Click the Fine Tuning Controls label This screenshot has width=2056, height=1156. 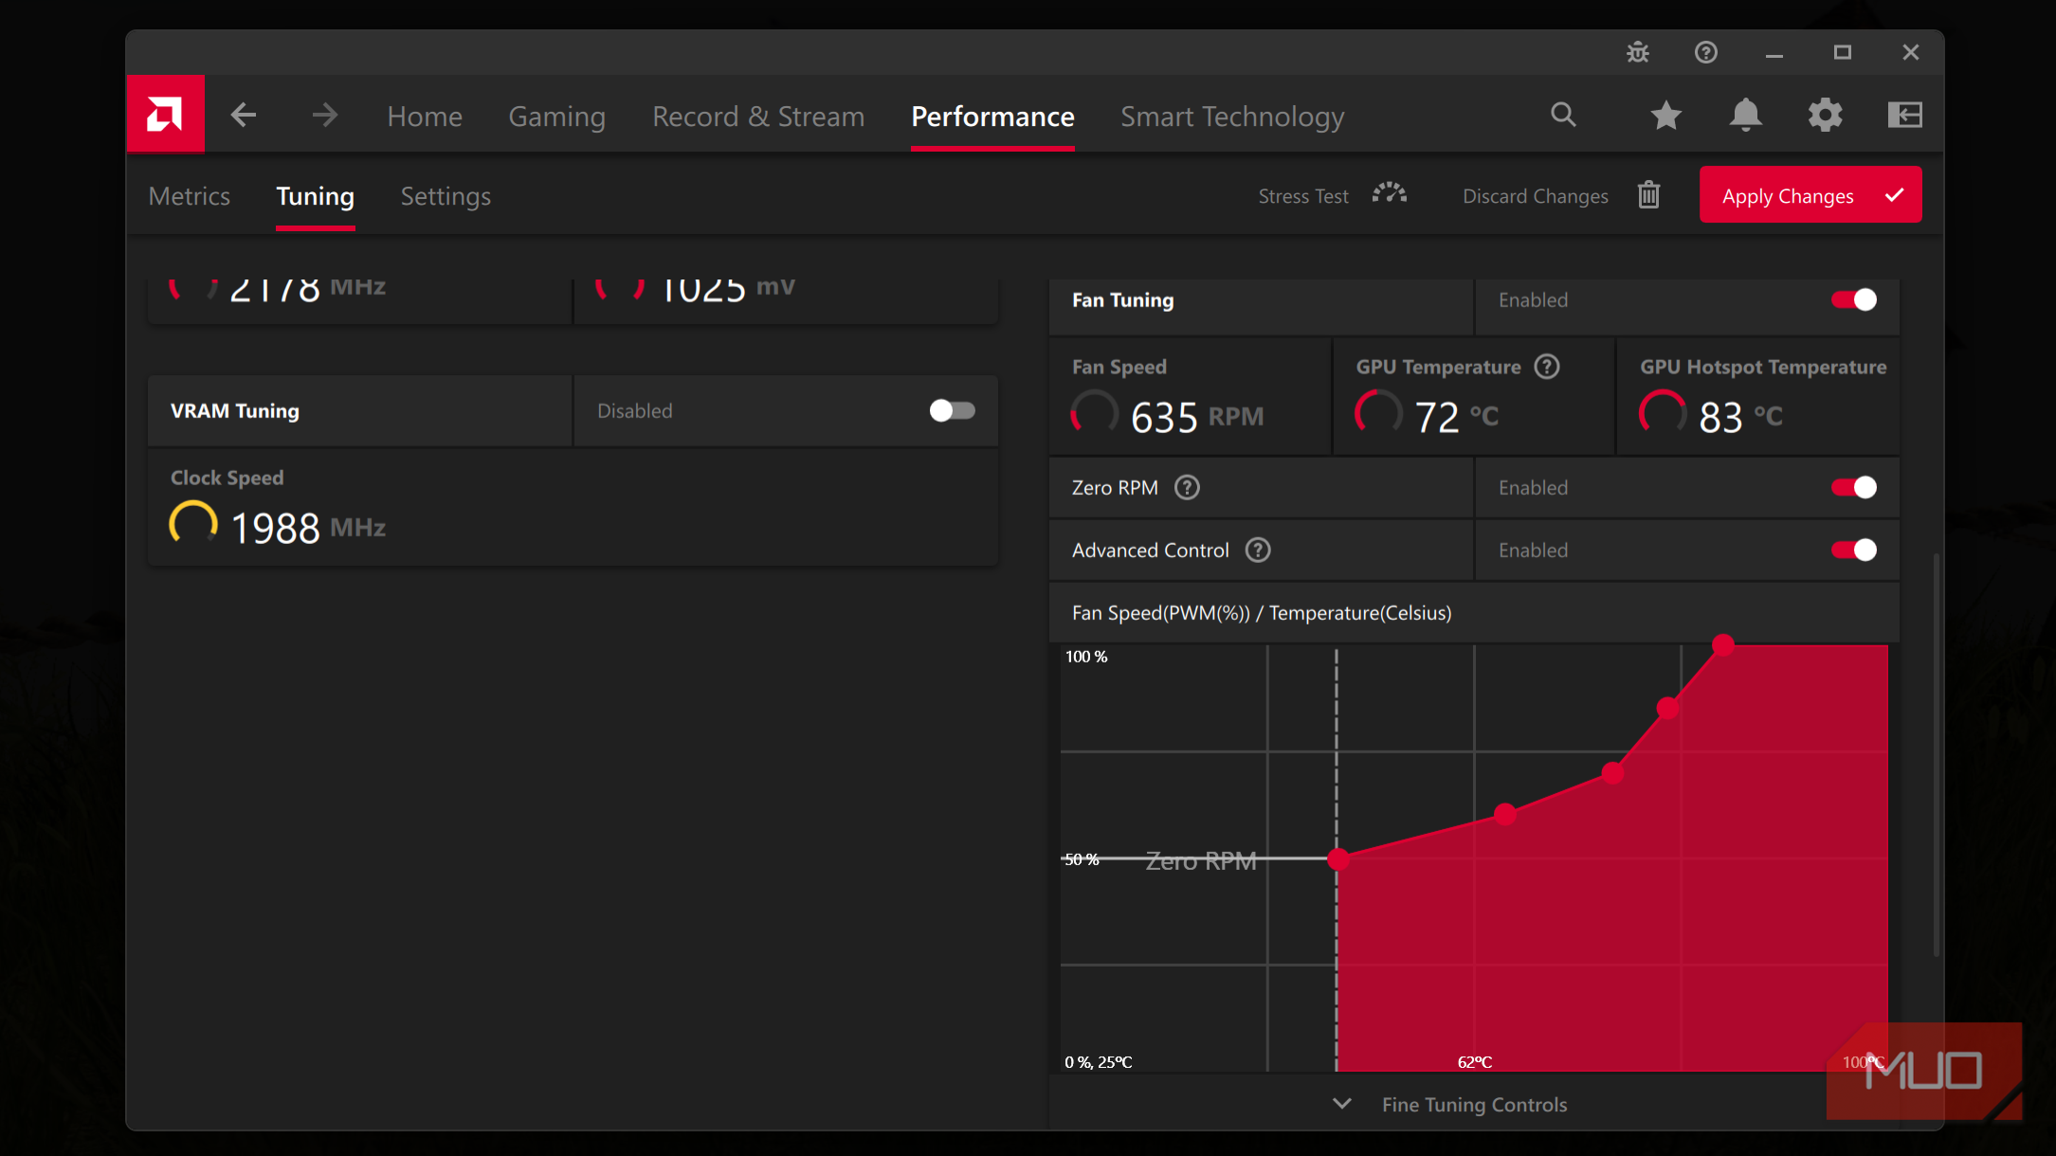click(x=1474, y=1104)
